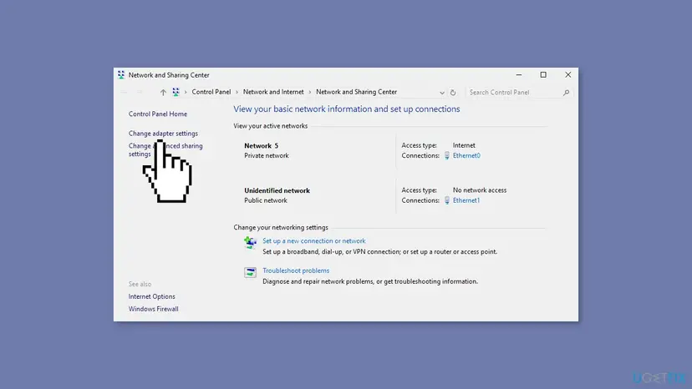Open Change advanced sharing settings

pyautogui.click(x=165, y=150)
